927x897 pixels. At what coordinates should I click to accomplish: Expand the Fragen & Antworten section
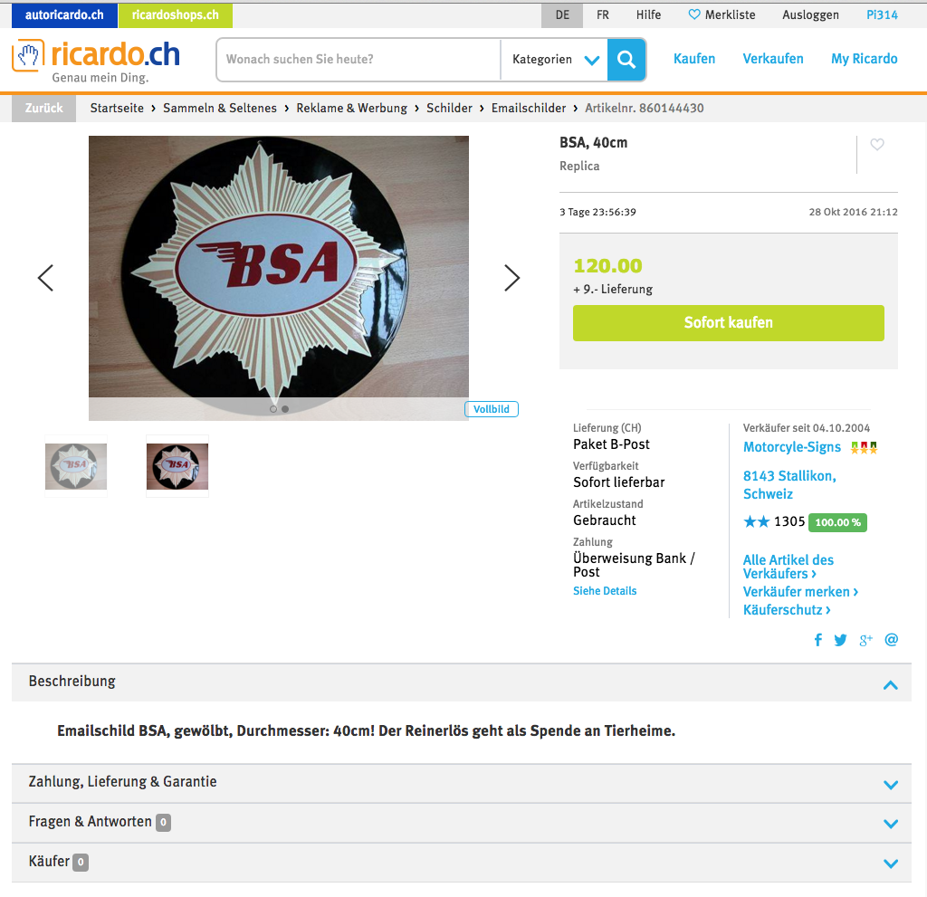[461, 823]
